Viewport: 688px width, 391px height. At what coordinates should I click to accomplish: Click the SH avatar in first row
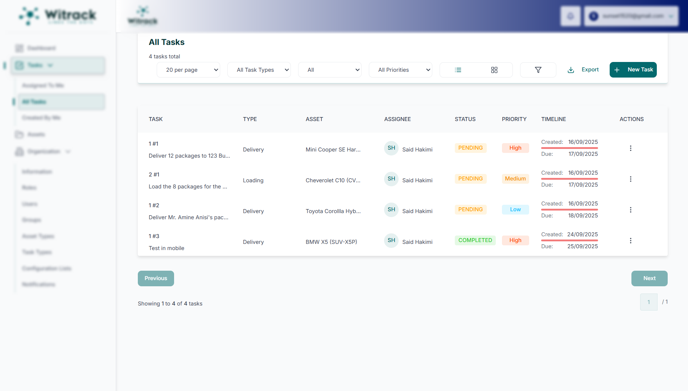click(x=391, y=148)
